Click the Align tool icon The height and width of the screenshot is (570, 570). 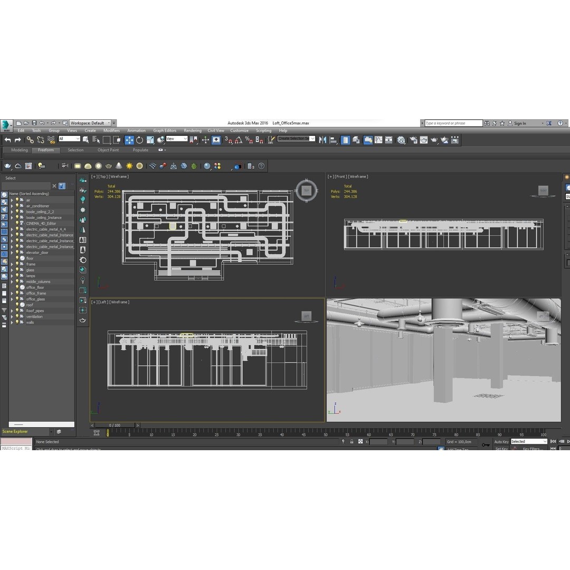(333, 140)
